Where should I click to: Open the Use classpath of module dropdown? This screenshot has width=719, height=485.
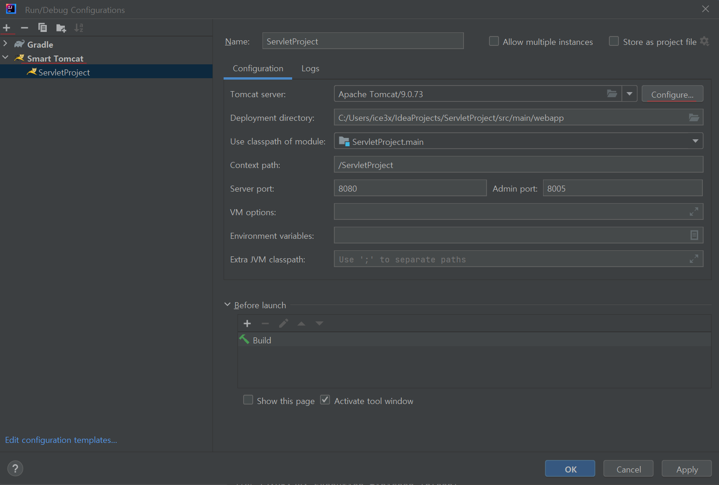[x=695, y=141]
